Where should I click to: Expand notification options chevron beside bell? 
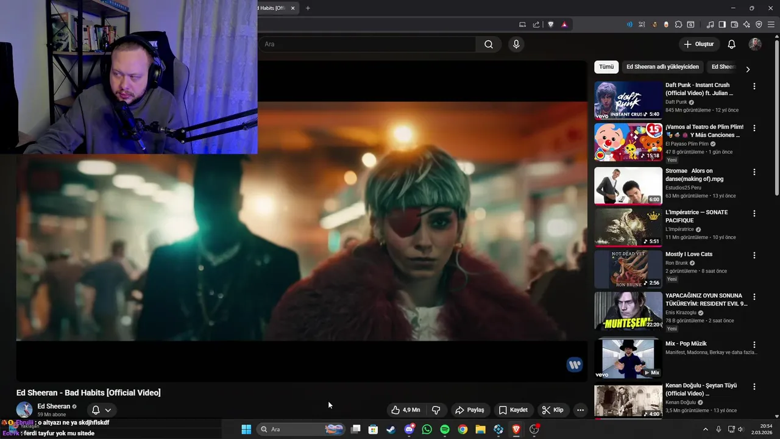(108, 410)
